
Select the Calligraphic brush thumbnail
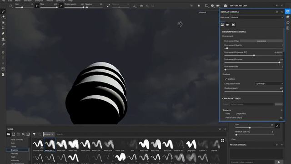(x=191, y=145)
